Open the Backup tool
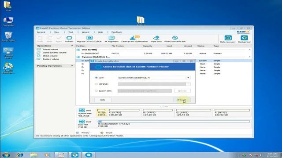The height and width of the screenshot is (158, 282). click(244, 39)
